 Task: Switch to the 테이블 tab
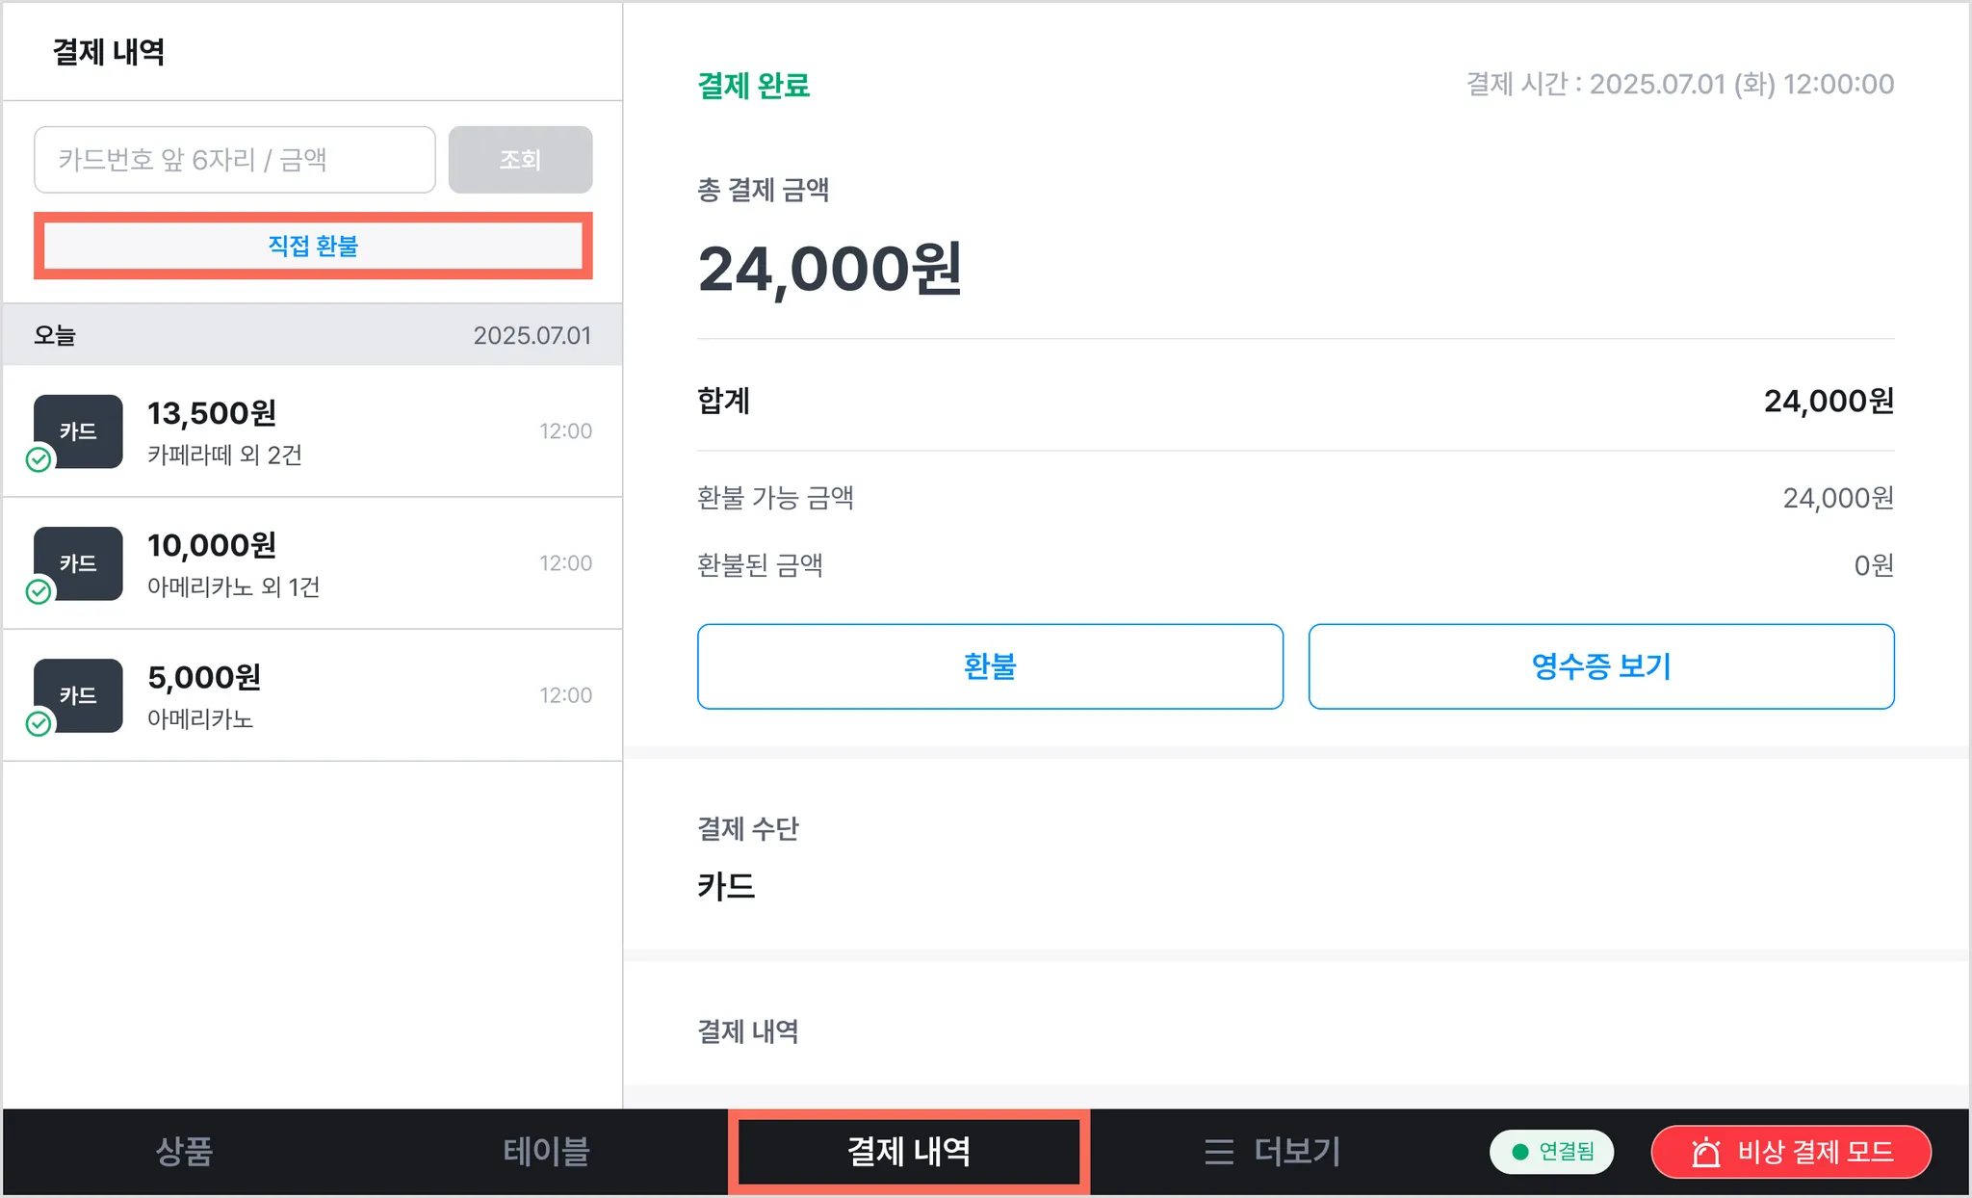[x=546, y=1152]
